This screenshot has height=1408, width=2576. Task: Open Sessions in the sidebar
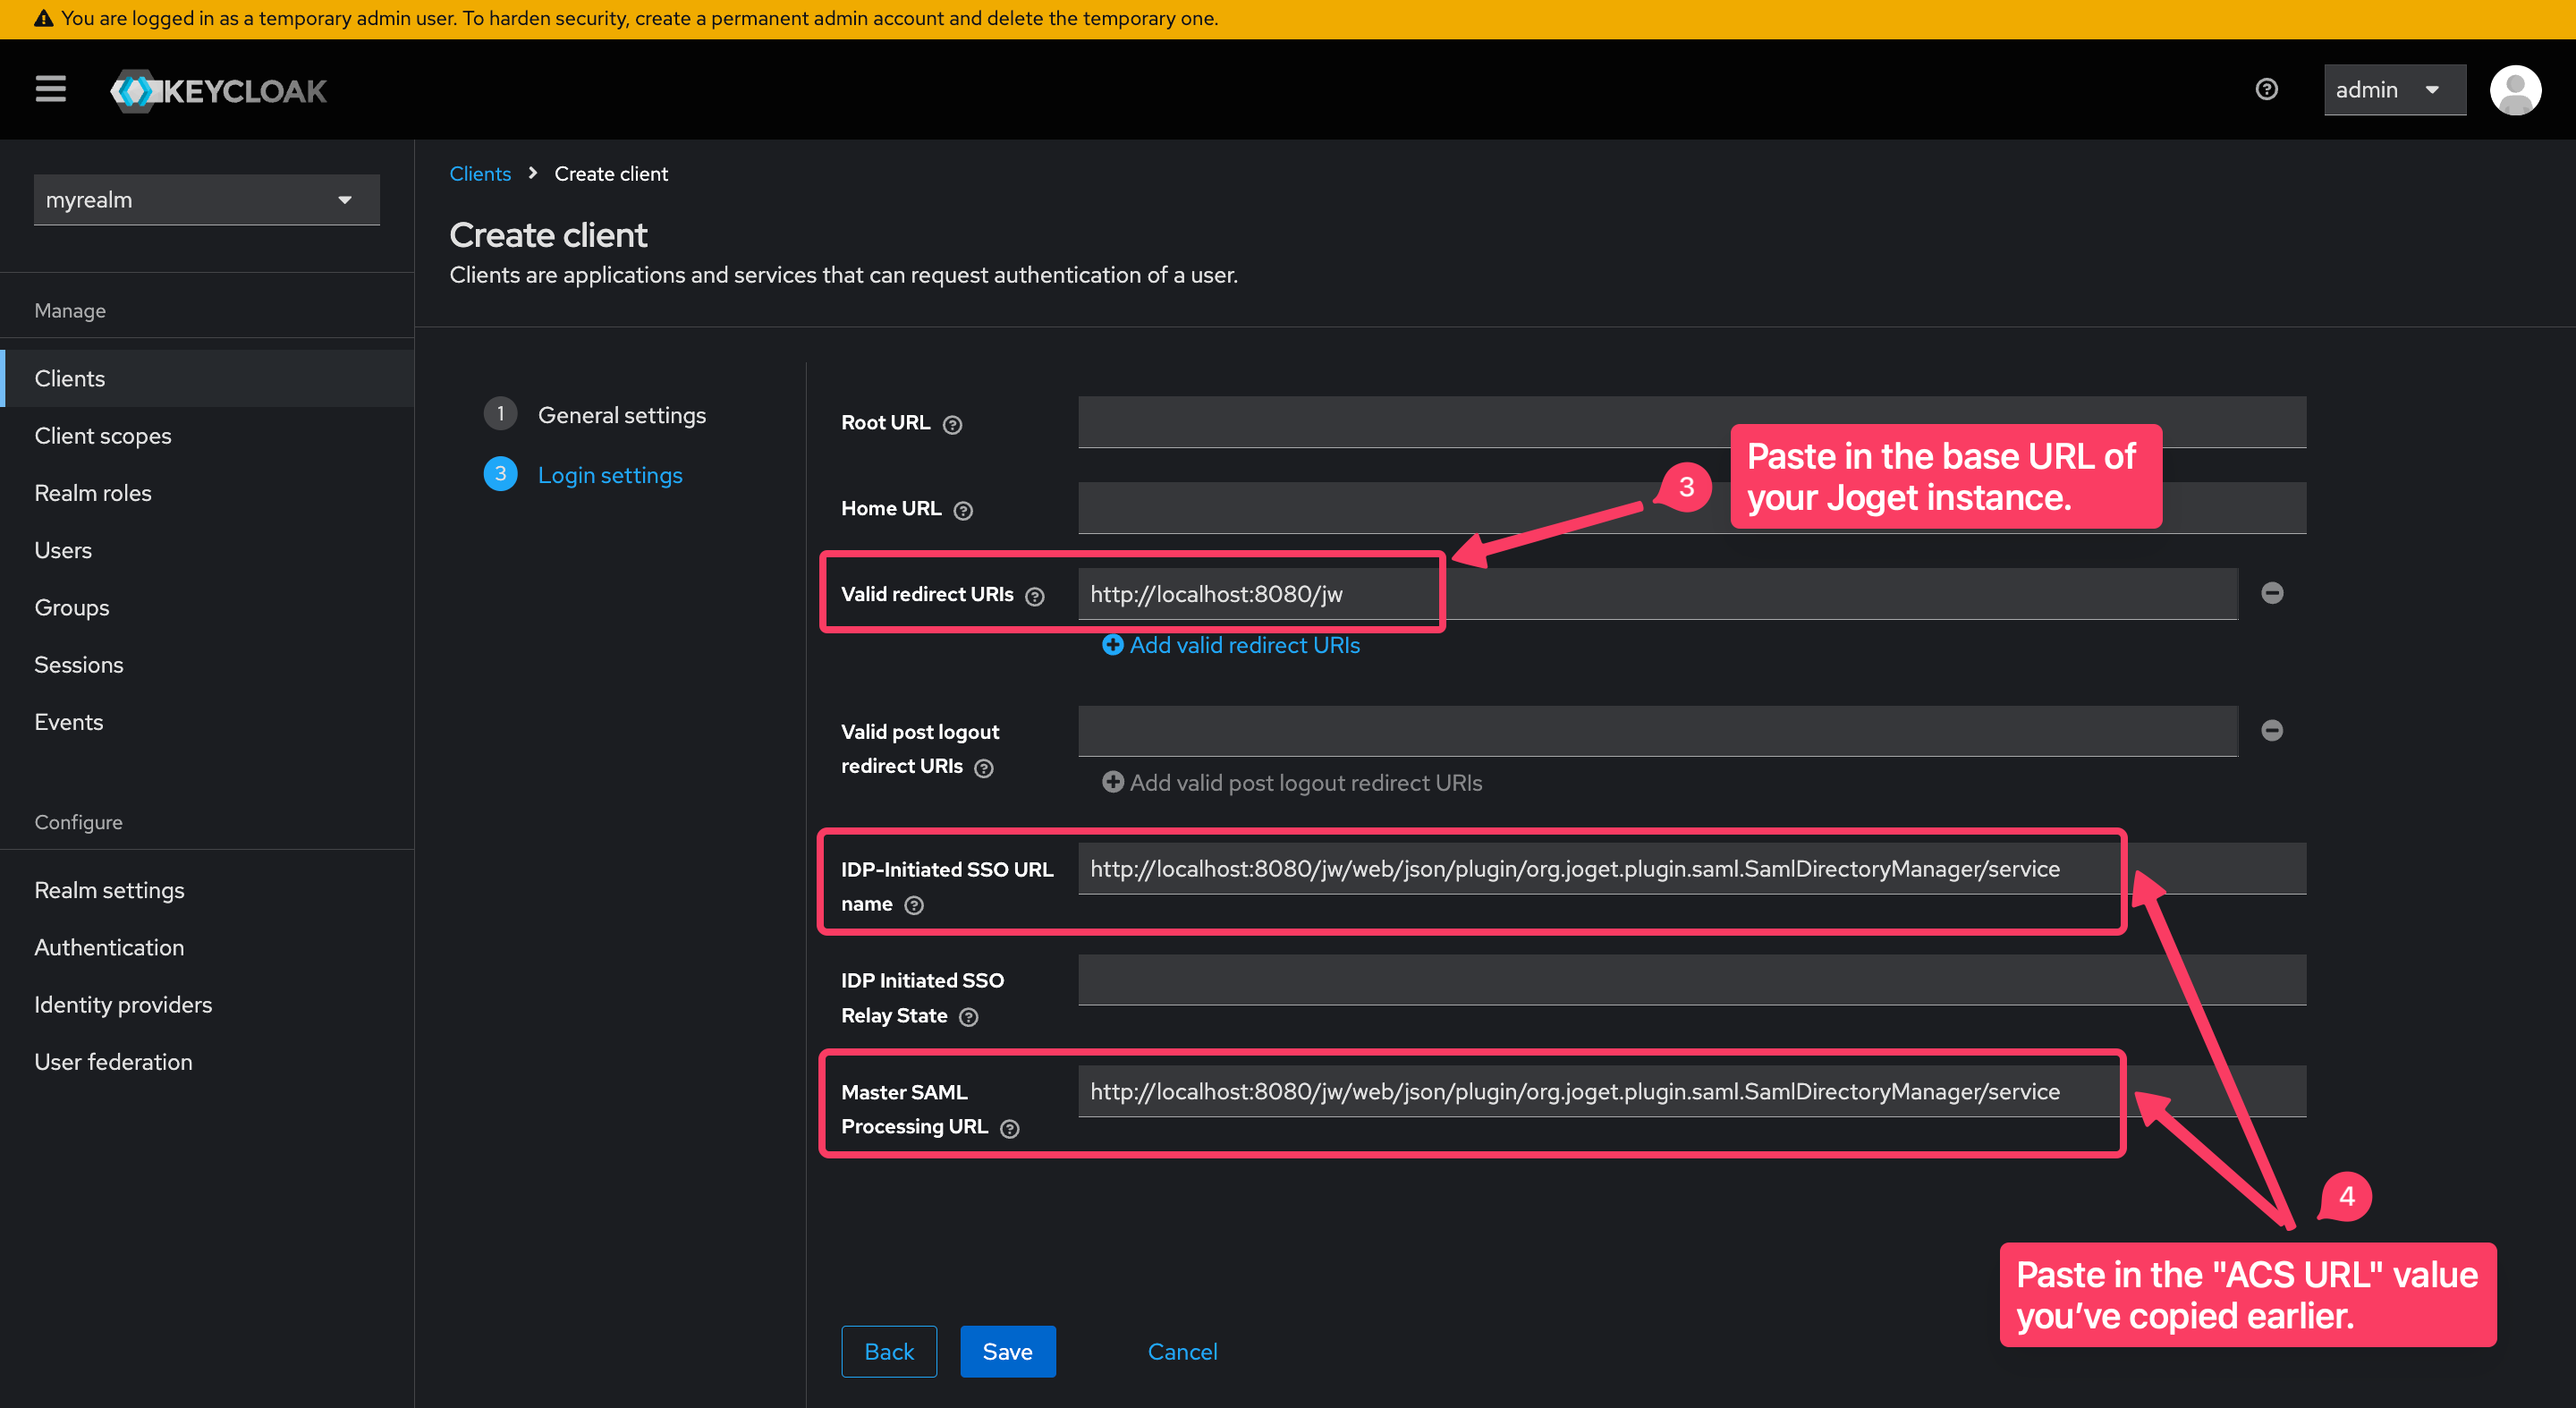click(207, 665)
